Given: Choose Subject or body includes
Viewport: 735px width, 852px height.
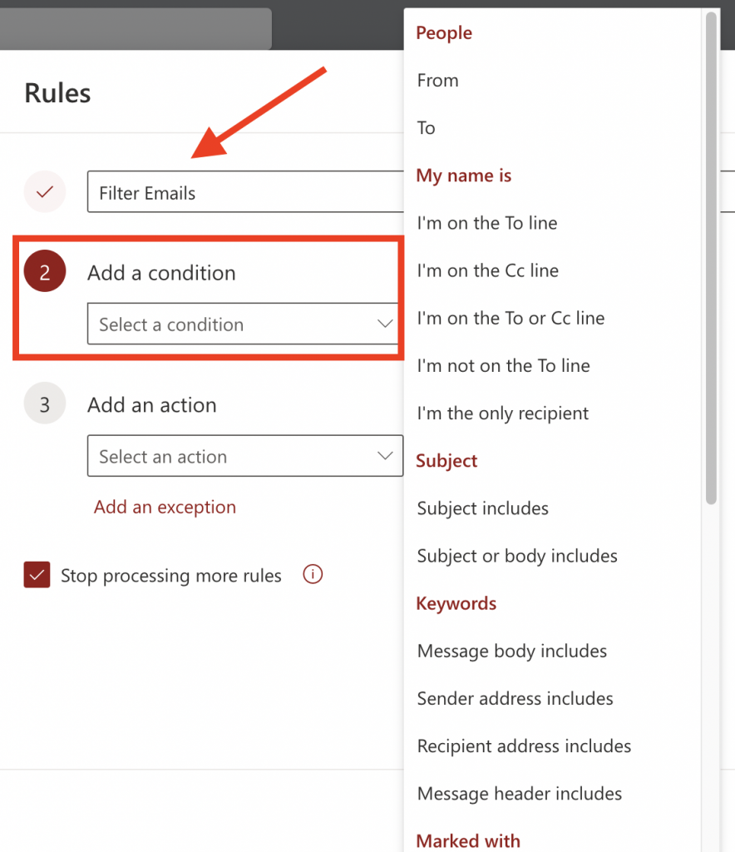Looking at the screenshot, I should pos(517,556).
